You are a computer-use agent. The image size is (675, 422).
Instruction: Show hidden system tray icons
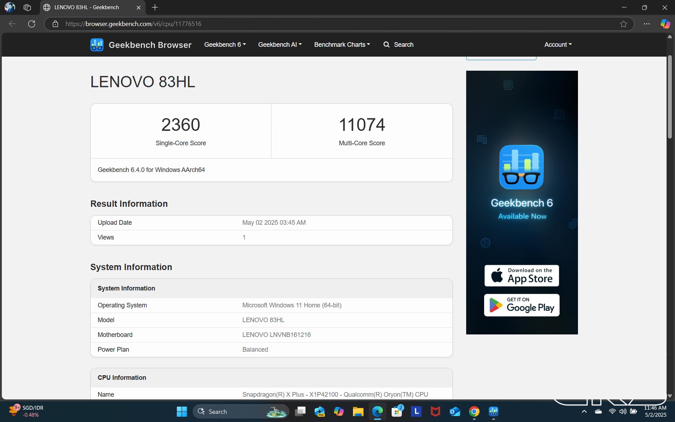584,411
